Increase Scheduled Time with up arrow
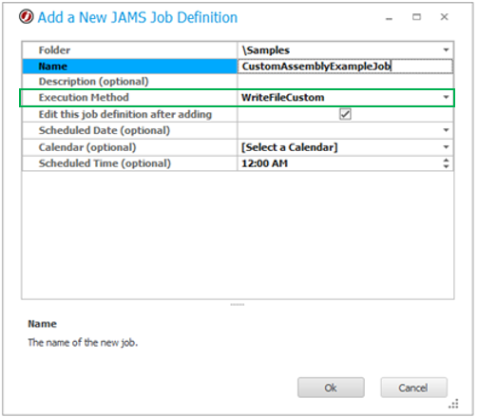The image size is (478, 417). point(446,161)
